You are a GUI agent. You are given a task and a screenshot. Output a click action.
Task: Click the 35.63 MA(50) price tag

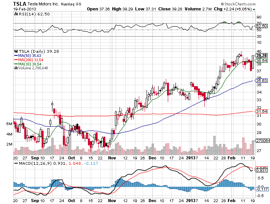tap(262, 80)
